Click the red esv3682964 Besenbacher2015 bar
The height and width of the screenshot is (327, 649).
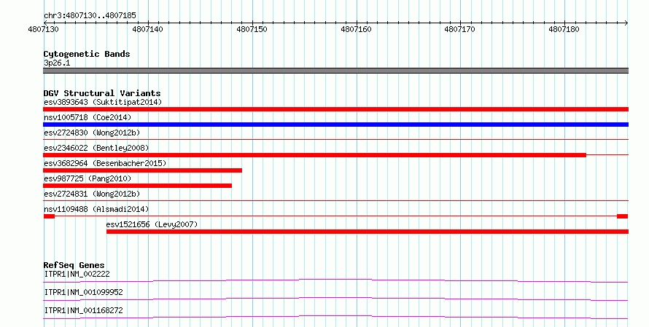click(x=142, y=170)
